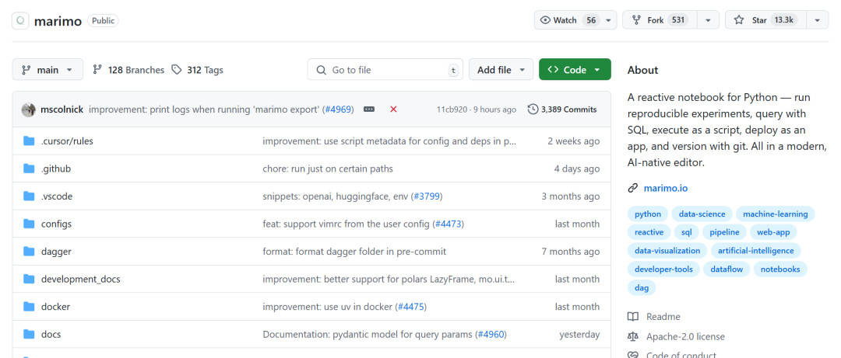Open the star lists dropdown arrow
The width and height of the screenshot is (841, 358).
[x=817, y=20]
